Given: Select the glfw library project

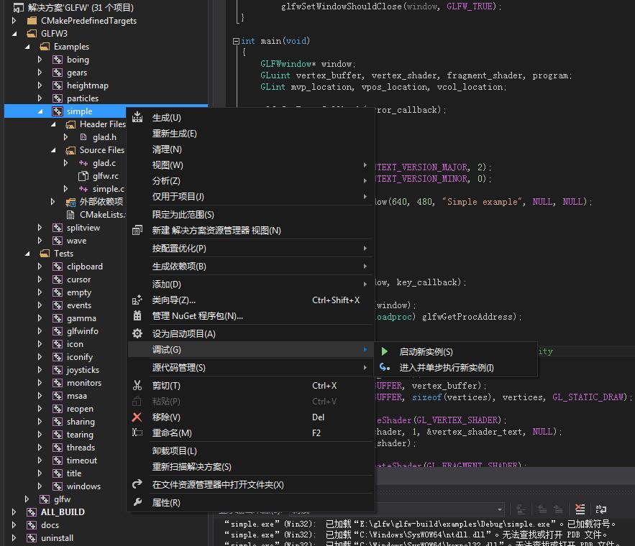Looking at the screenshot, I should [63, 499].
